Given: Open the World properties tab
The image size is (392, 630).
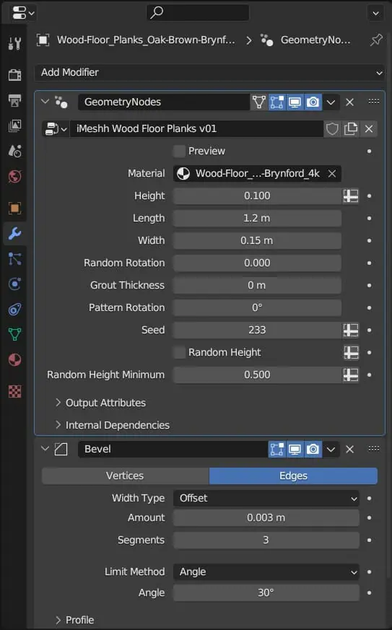Looking at the screenshot, I should coord(14,176).
